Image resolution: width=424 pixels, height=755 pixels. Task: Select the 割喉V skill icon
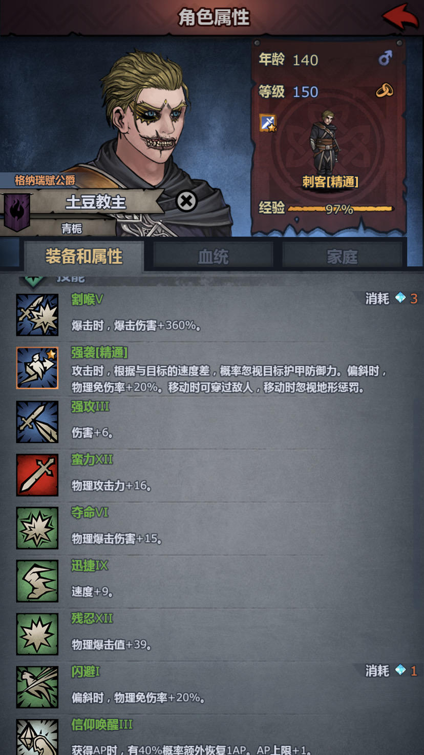click(37, 315)
